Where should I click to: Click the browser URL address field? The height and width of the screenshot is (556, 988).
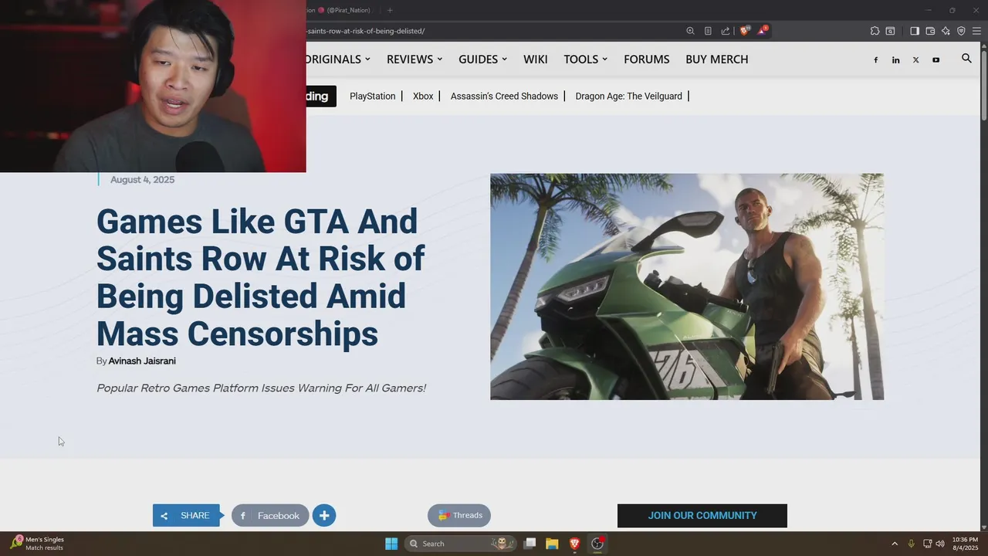click(x=494, y=31)
